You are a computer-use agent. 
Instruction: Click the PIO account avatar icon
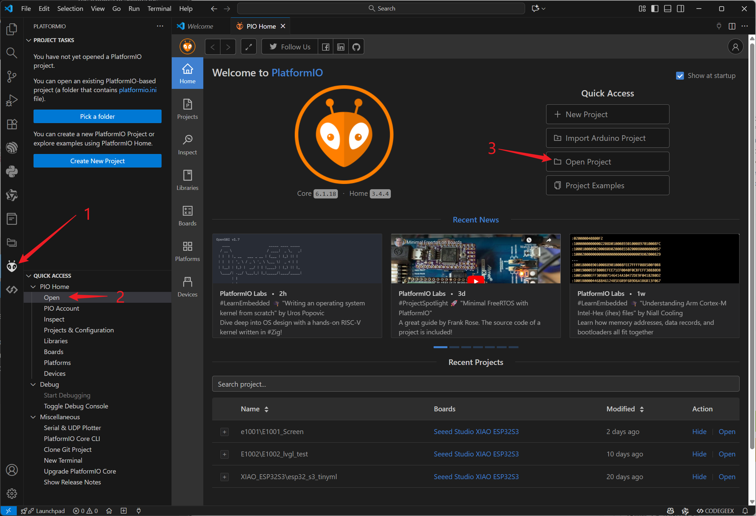point(735,47)
